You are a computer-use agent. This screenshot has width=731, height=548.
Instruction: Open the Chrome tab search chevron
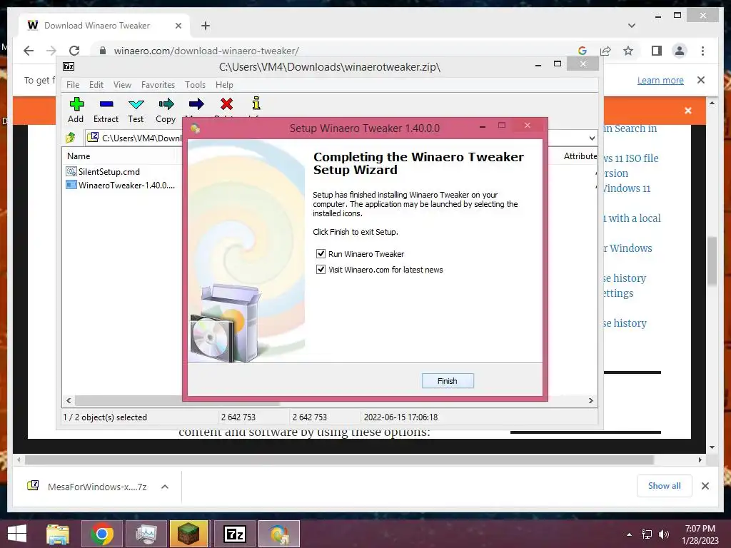click(632, 26)
